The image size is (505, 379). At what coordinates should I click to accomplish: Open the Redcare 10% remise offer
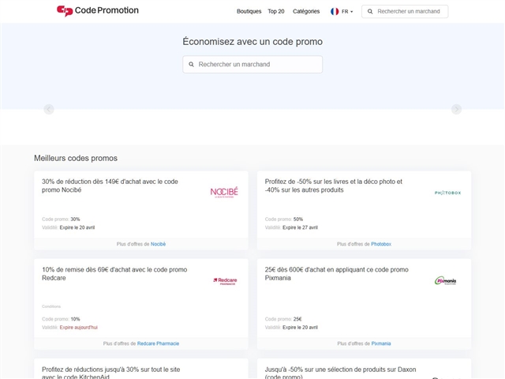114,274
